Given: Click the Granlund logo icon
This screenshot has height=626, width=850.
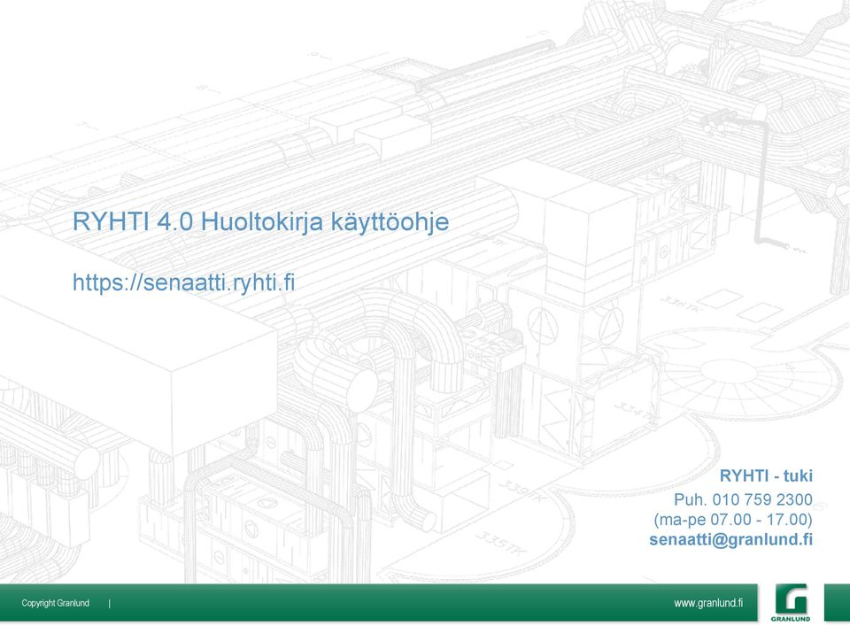Looking at the screenshot, I should tap(791, 603).
